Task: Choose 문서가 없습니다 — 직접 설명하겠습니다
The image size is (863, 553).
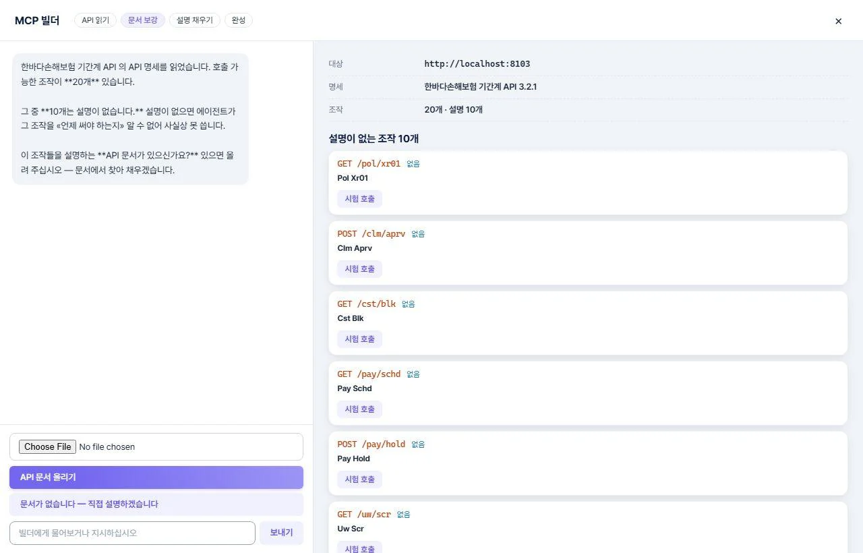Action: [x=156, y=504]
